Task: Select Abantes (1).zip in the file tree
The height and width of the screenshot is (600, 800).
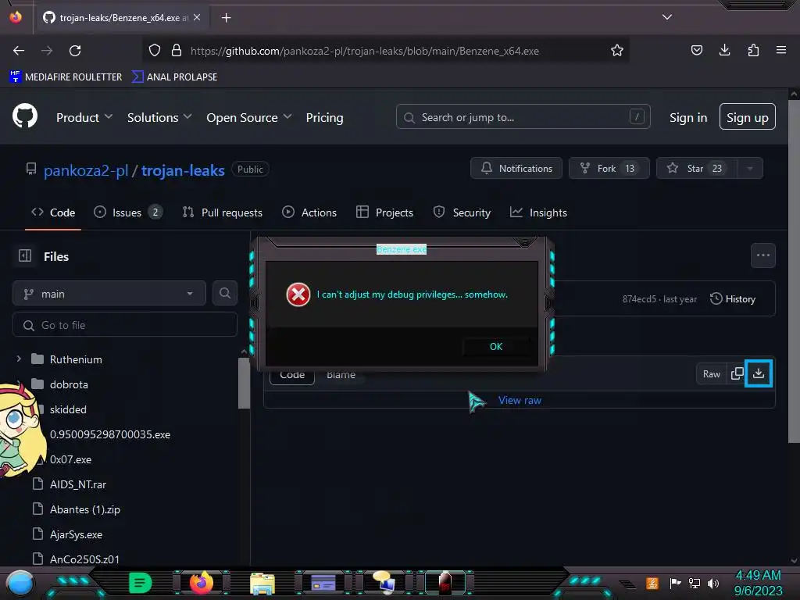Action: pyautogui.click(x=84, y=509)
